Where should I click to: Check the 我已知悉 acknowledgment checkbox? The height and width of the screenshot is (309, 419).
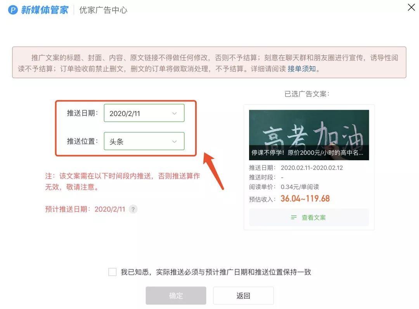click(x=112, y=272)
